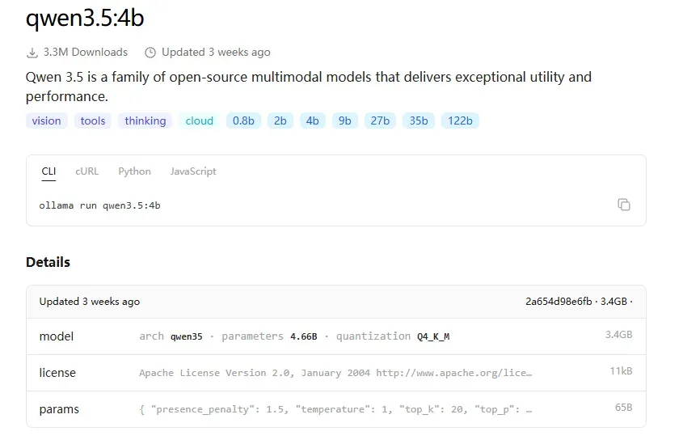The height and width of the screenshot is (444, 683).
Task: Select the 27b model variant
Action: click(380, 121)
